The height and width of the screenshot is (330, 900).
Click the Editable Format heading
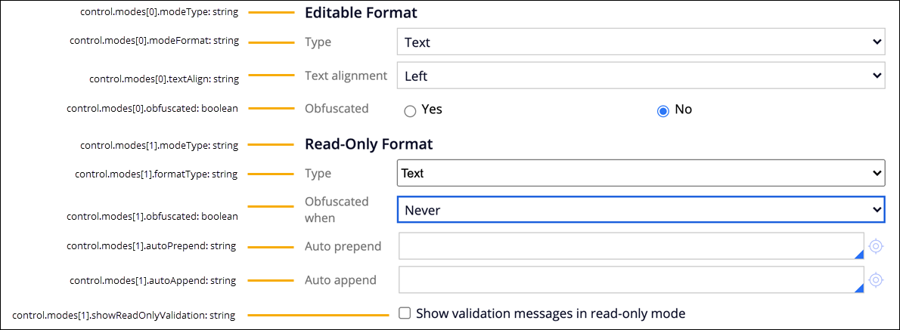tap(361, 13)
